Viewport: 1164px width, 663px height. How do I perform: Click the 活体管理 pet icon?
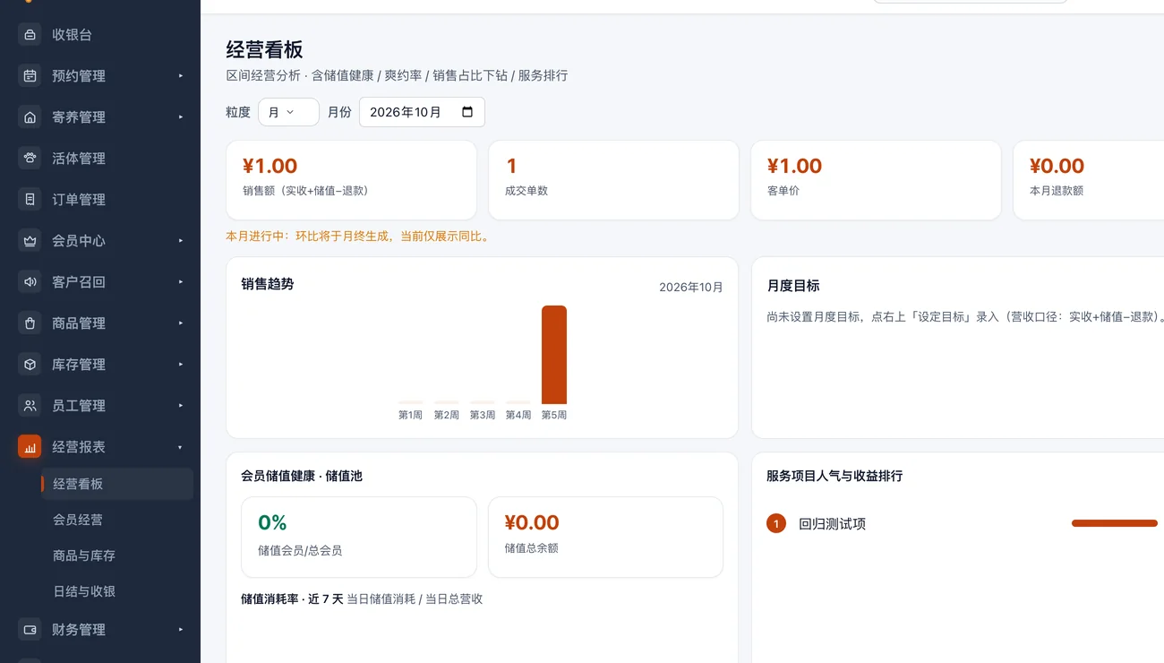[30, 159]
